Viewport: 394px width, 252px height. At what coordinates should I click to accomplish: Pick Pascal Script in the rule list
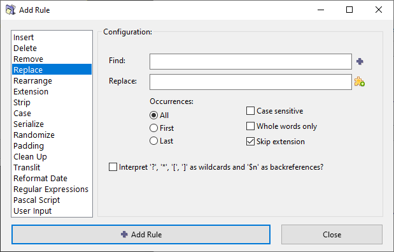(x=52, y=200)
